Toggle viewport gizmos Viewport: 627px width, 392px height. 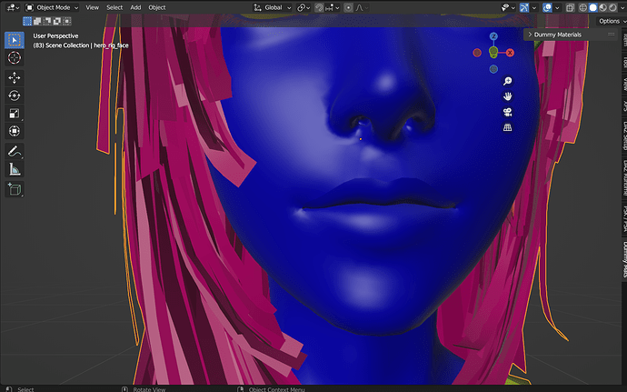tap(524, 7)
